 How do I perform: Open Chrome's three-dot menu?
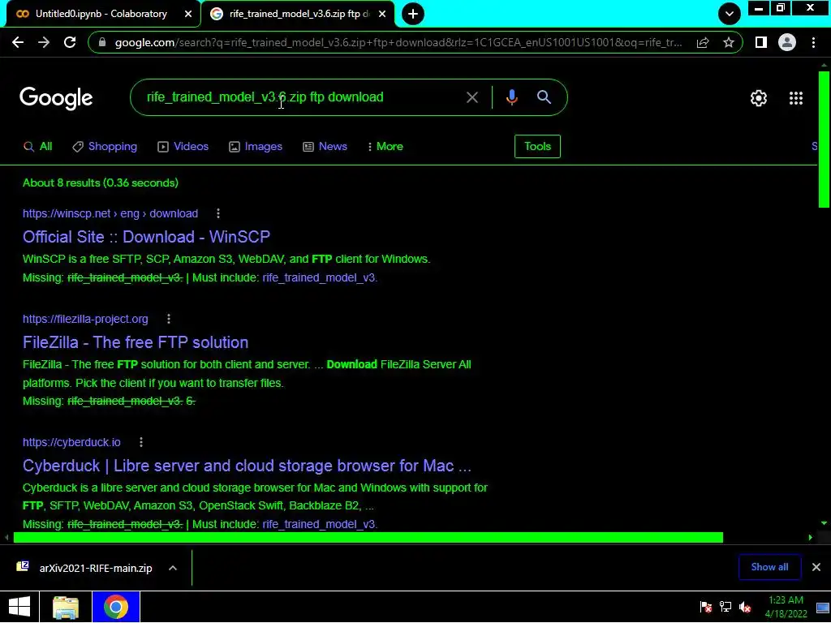coord(813,42)
